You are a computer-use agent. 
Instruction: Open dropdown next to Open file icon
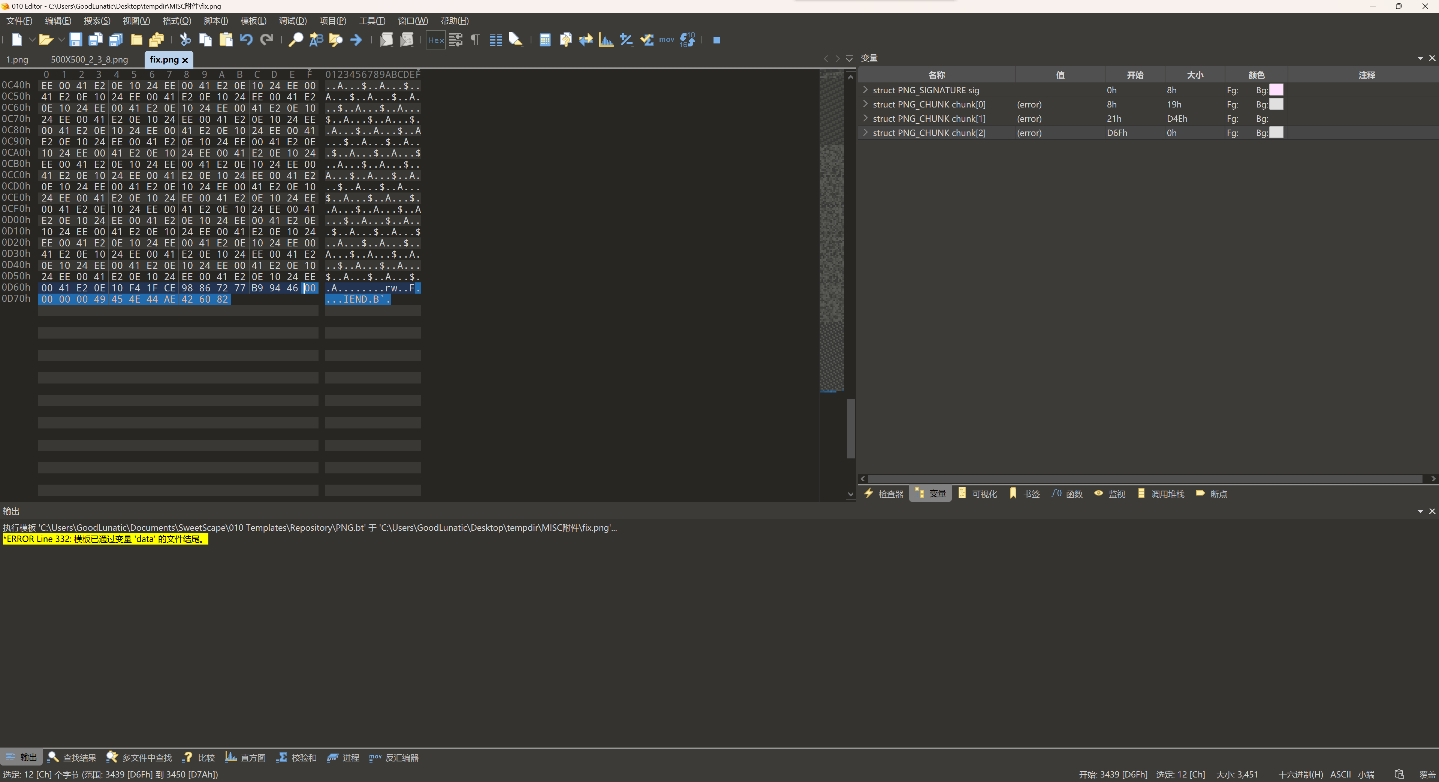click(x=61, y=40)
